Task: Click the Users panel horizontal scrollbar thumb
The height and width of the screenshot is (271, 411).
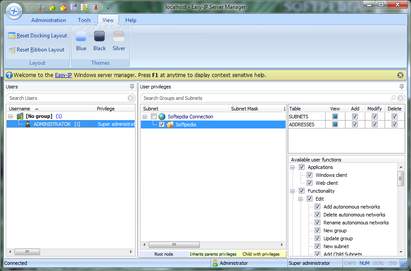Action: [x=27, y=252]
